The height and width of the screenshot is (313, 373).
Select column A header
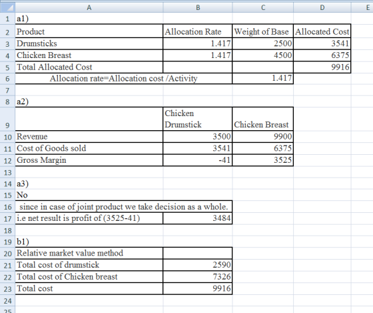tap(89, 7)
